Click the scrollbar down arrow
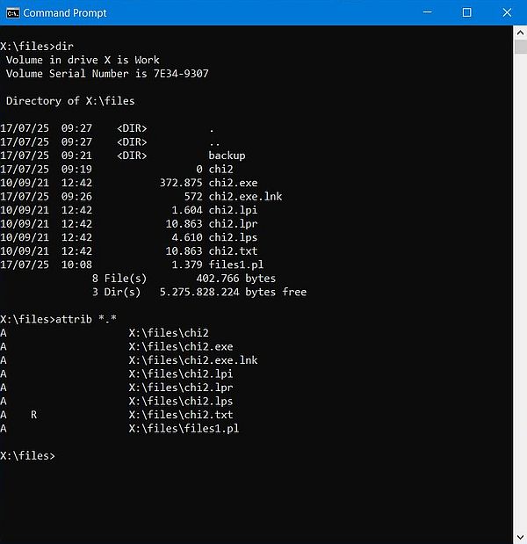The width and height of the screenshot is (527, 544). [x=520, y=537]
